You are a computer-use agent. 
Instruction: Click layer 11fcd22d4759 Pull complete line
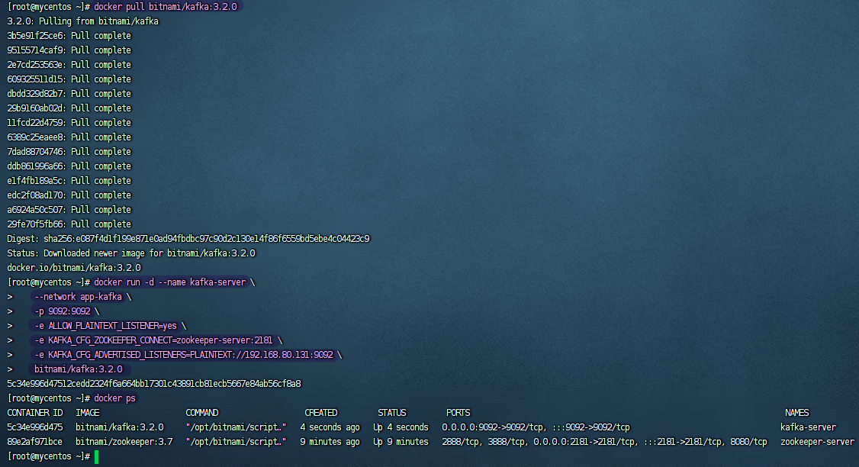click(x=69, y=123)
